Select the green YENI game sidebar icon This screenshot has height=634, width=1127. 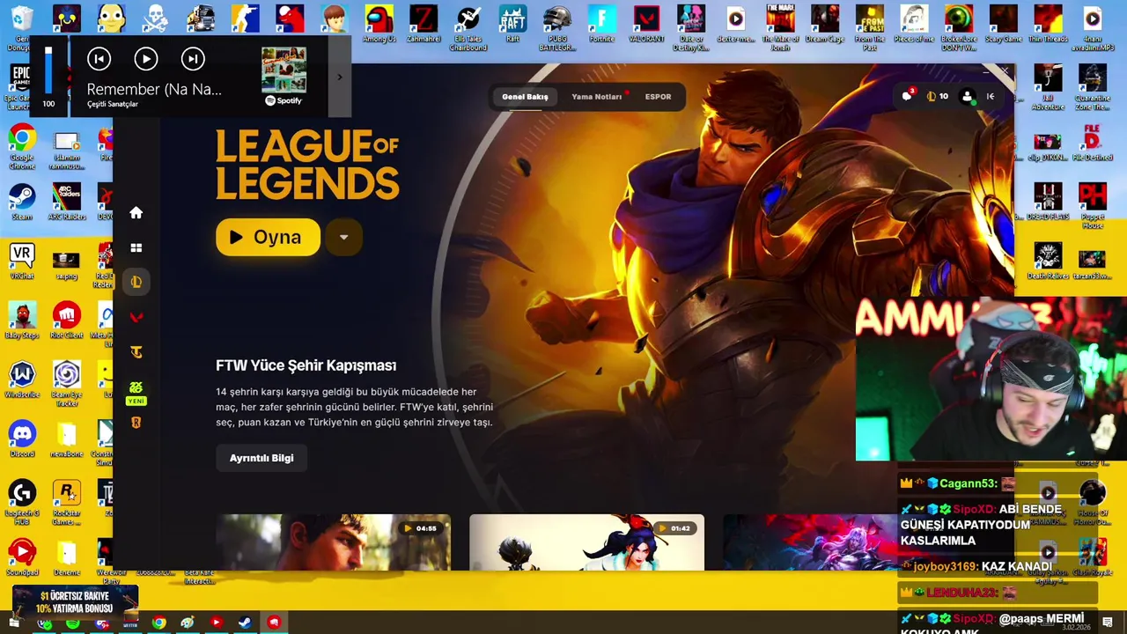(x=136, y=391)
